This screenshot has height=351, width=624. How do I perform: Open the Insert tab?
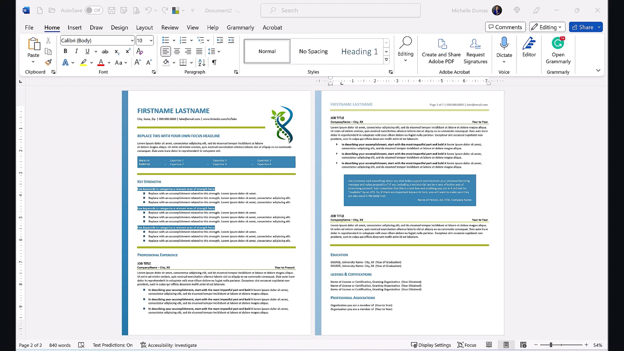tap(75, 28)
